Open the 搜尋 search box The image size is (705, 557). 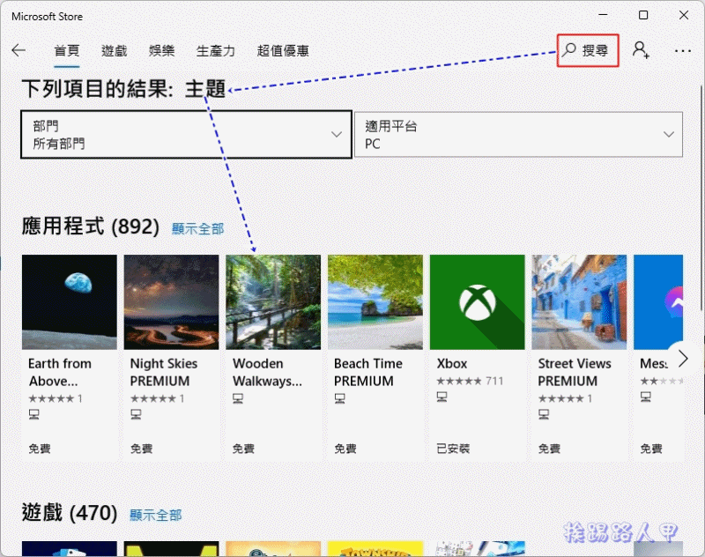[588, 50]
